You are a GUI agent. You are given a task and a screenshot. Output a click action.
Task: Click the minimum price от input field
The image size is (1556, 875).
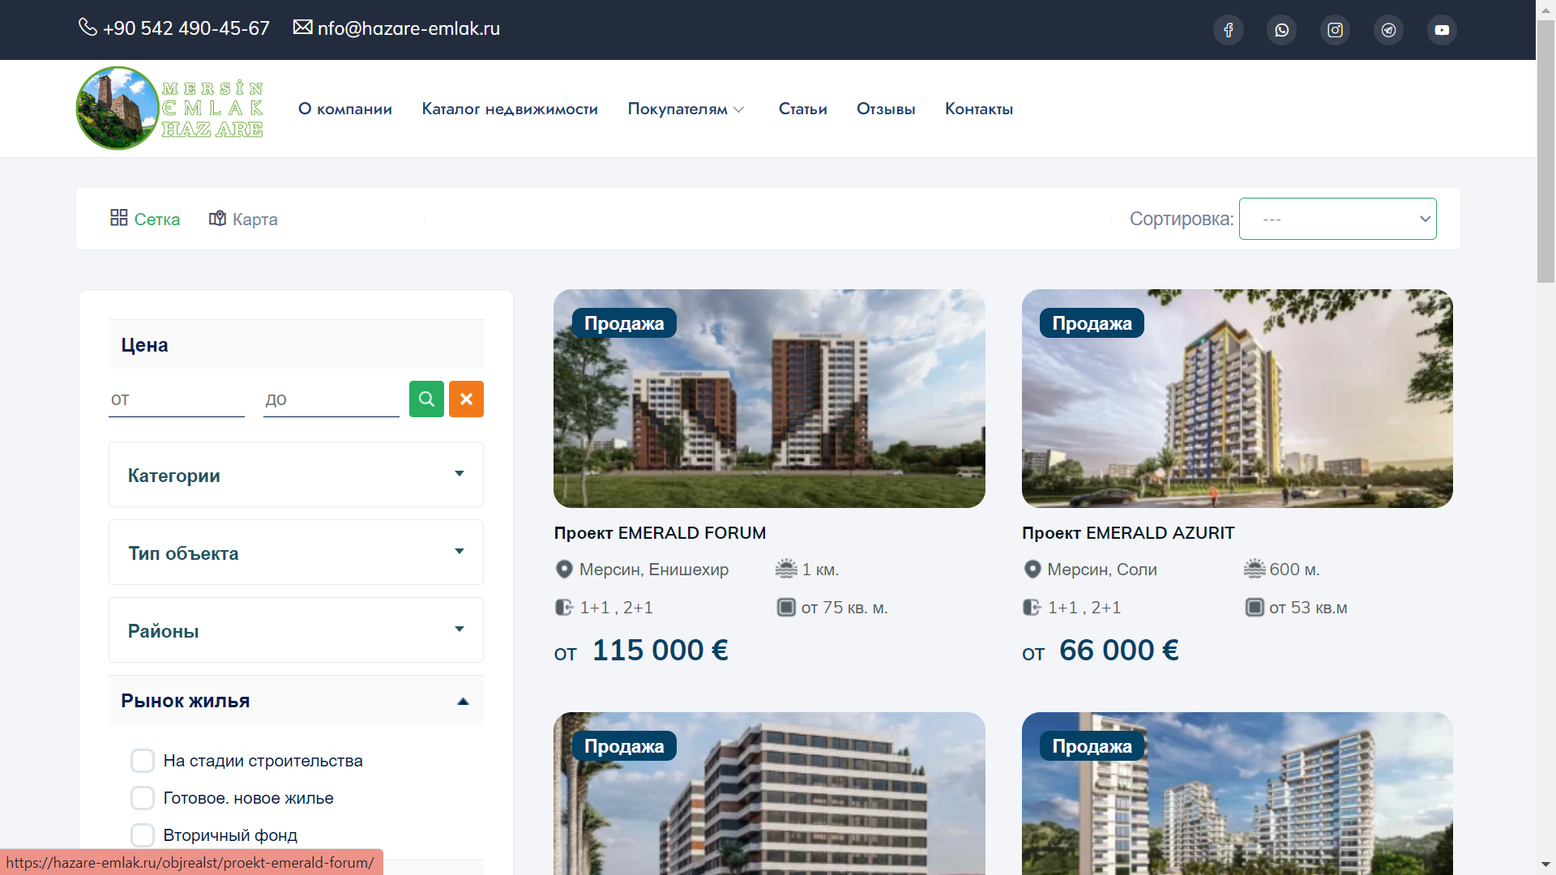(177, 399)
